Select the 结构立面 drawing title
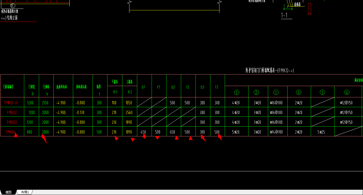The width and height of the screenshot is (363, 195). tap(12, 18)
